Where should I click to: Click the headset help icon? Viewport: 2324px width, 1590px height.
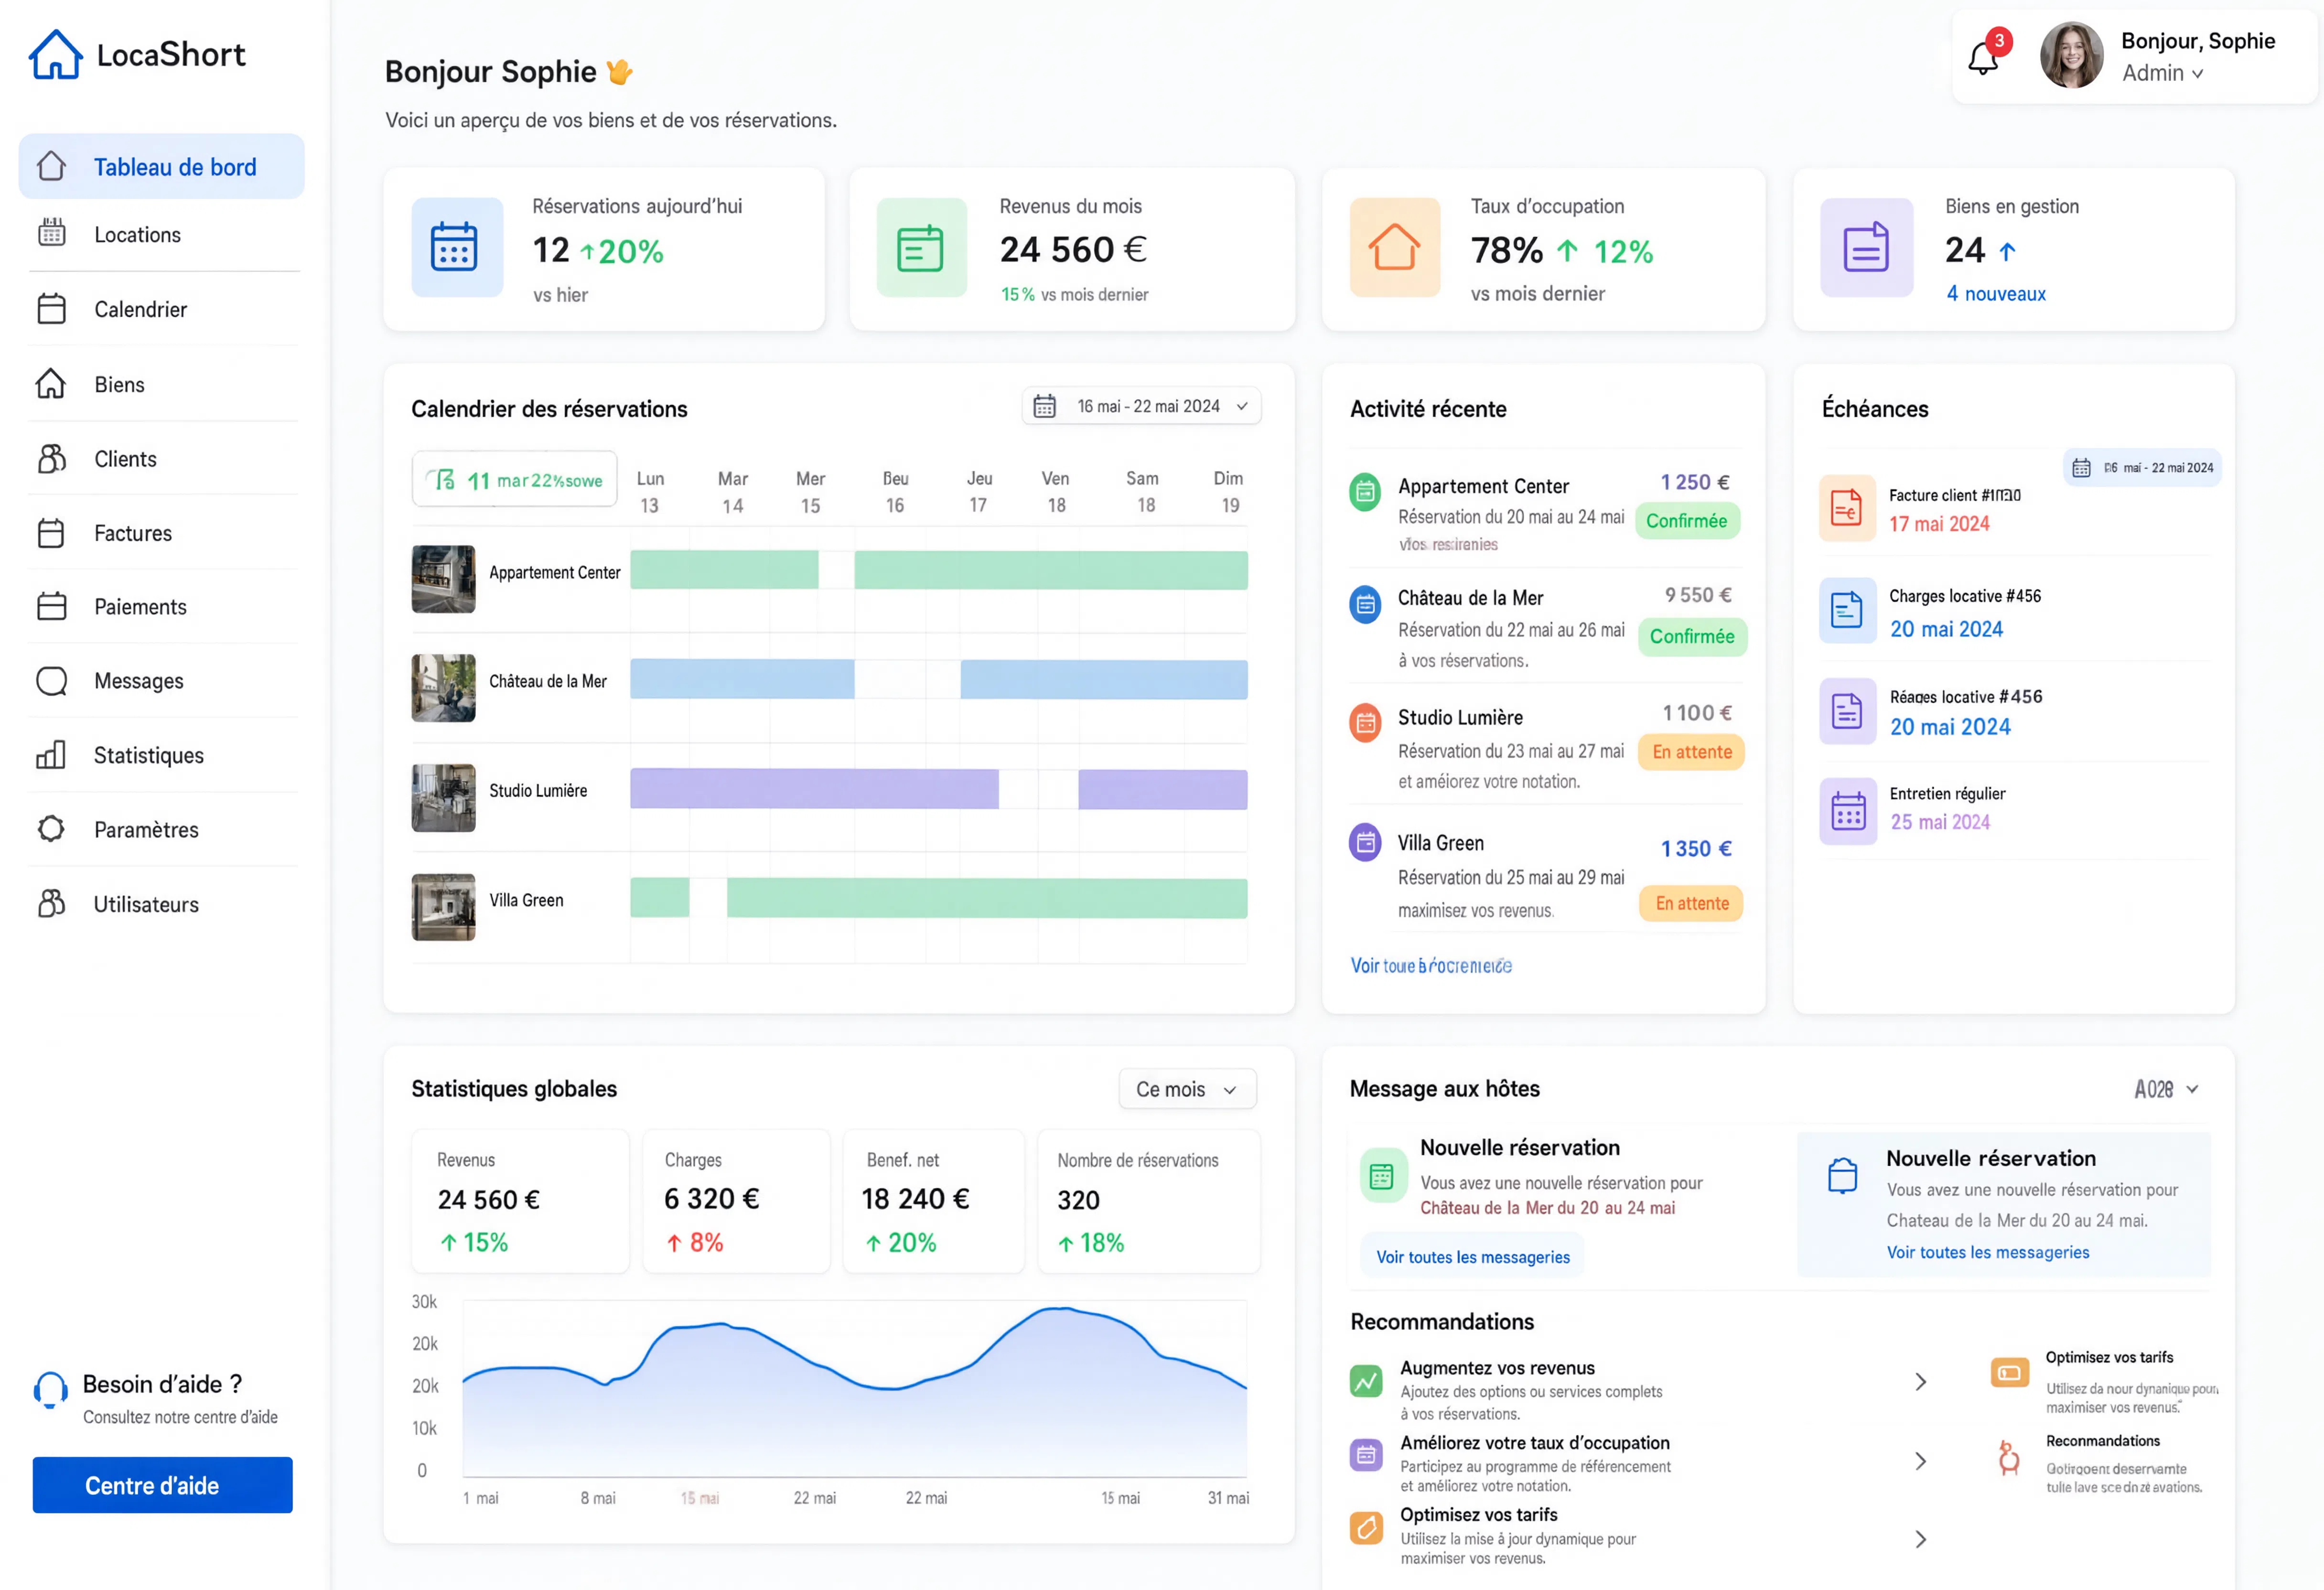pos(51,1390)
